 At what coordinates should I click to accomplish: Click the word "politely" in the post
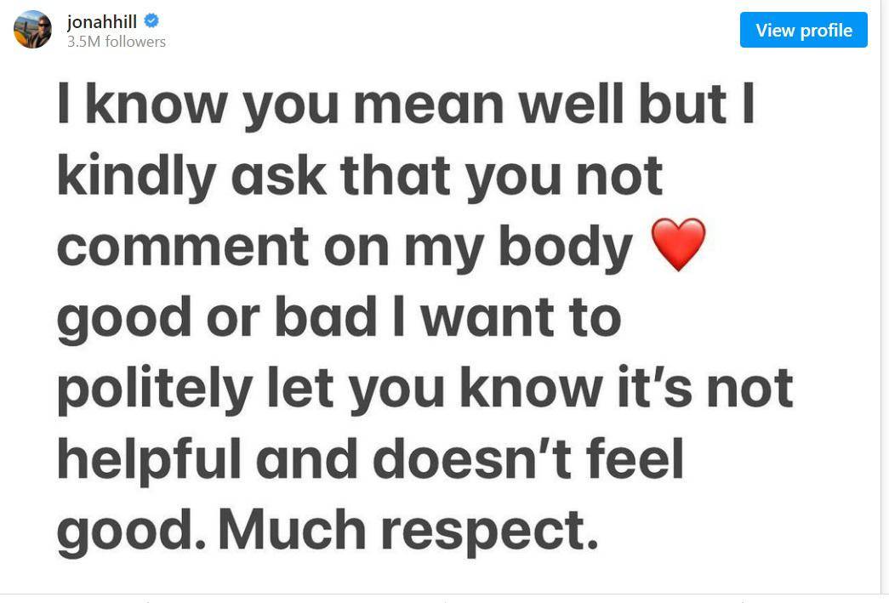tap(154, 388)
